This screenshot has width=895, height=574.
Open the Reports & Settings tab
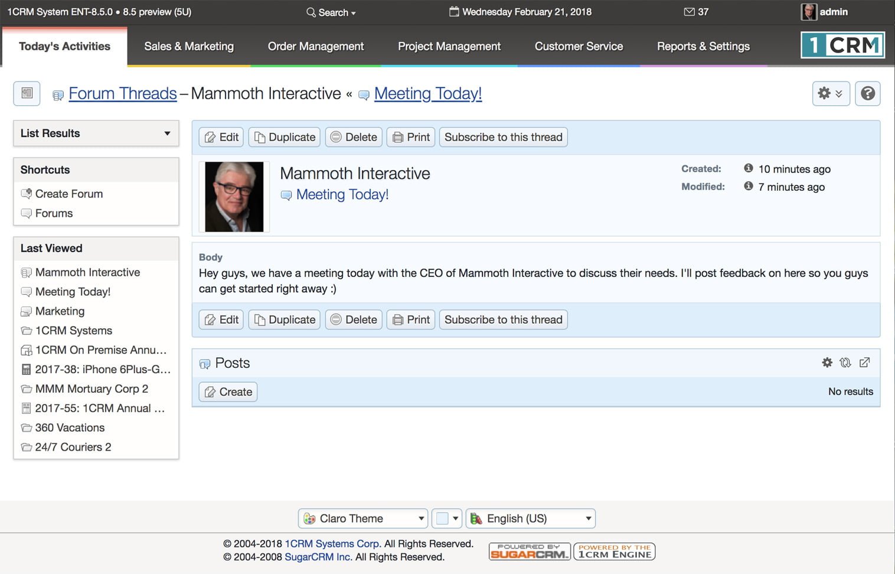click(703, 46)
